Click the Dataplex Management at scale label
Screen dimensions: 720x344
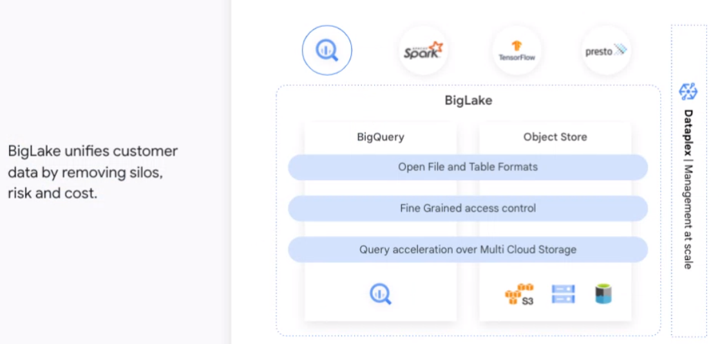tap(688, 189)
